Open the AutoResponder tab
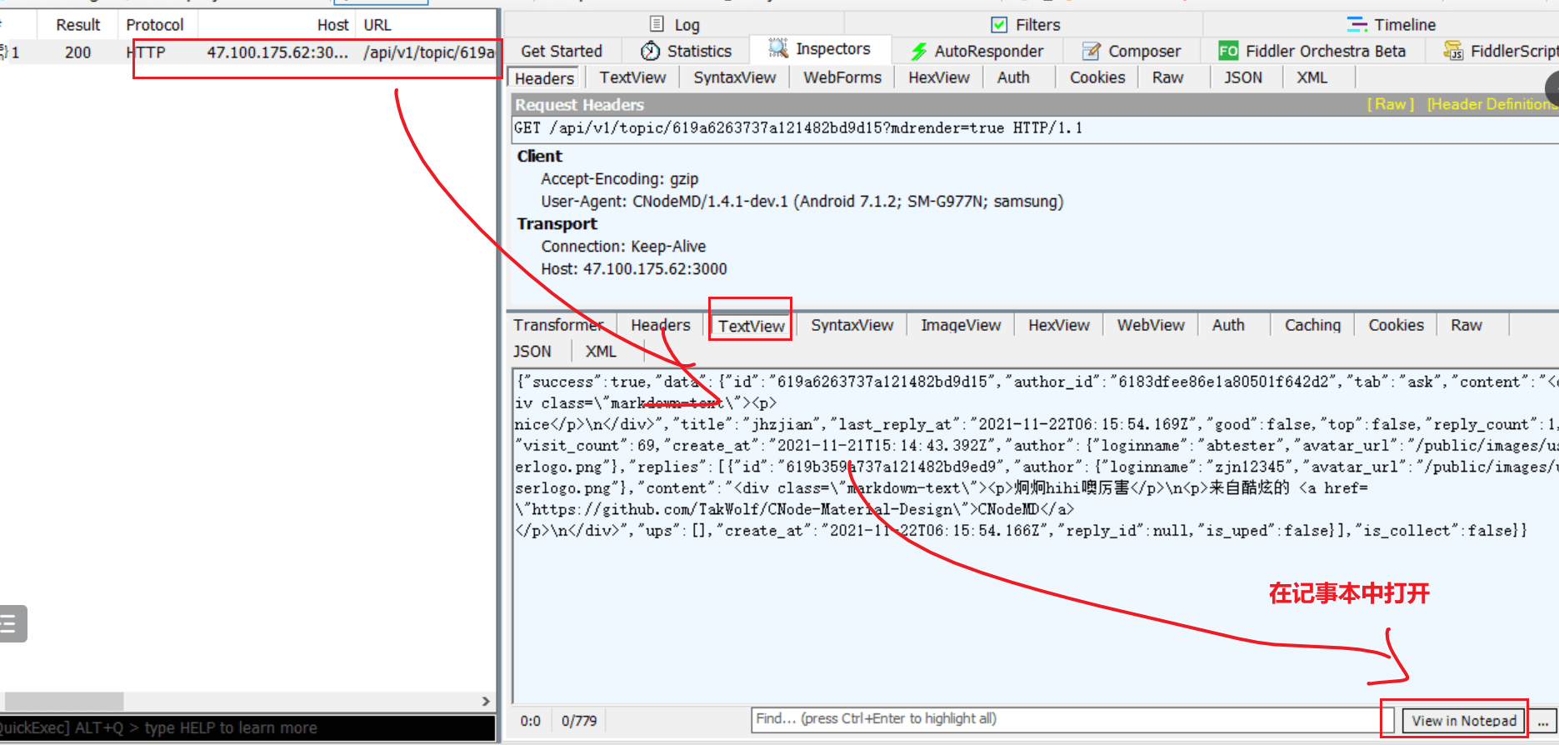Viewport: 1559px width, 745px height. [977, 51]
